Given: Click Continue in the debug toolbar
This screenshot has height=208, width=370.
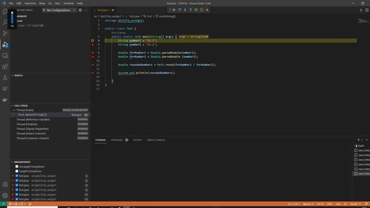Looking at the screenshot, I should tap(174, 10).
